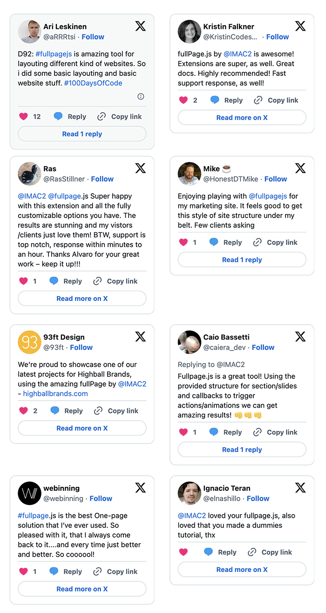Screen dimensions: 326x613
Task: Click Read 1 reply under Caio Bassetti's tweet
Action: 242,450
